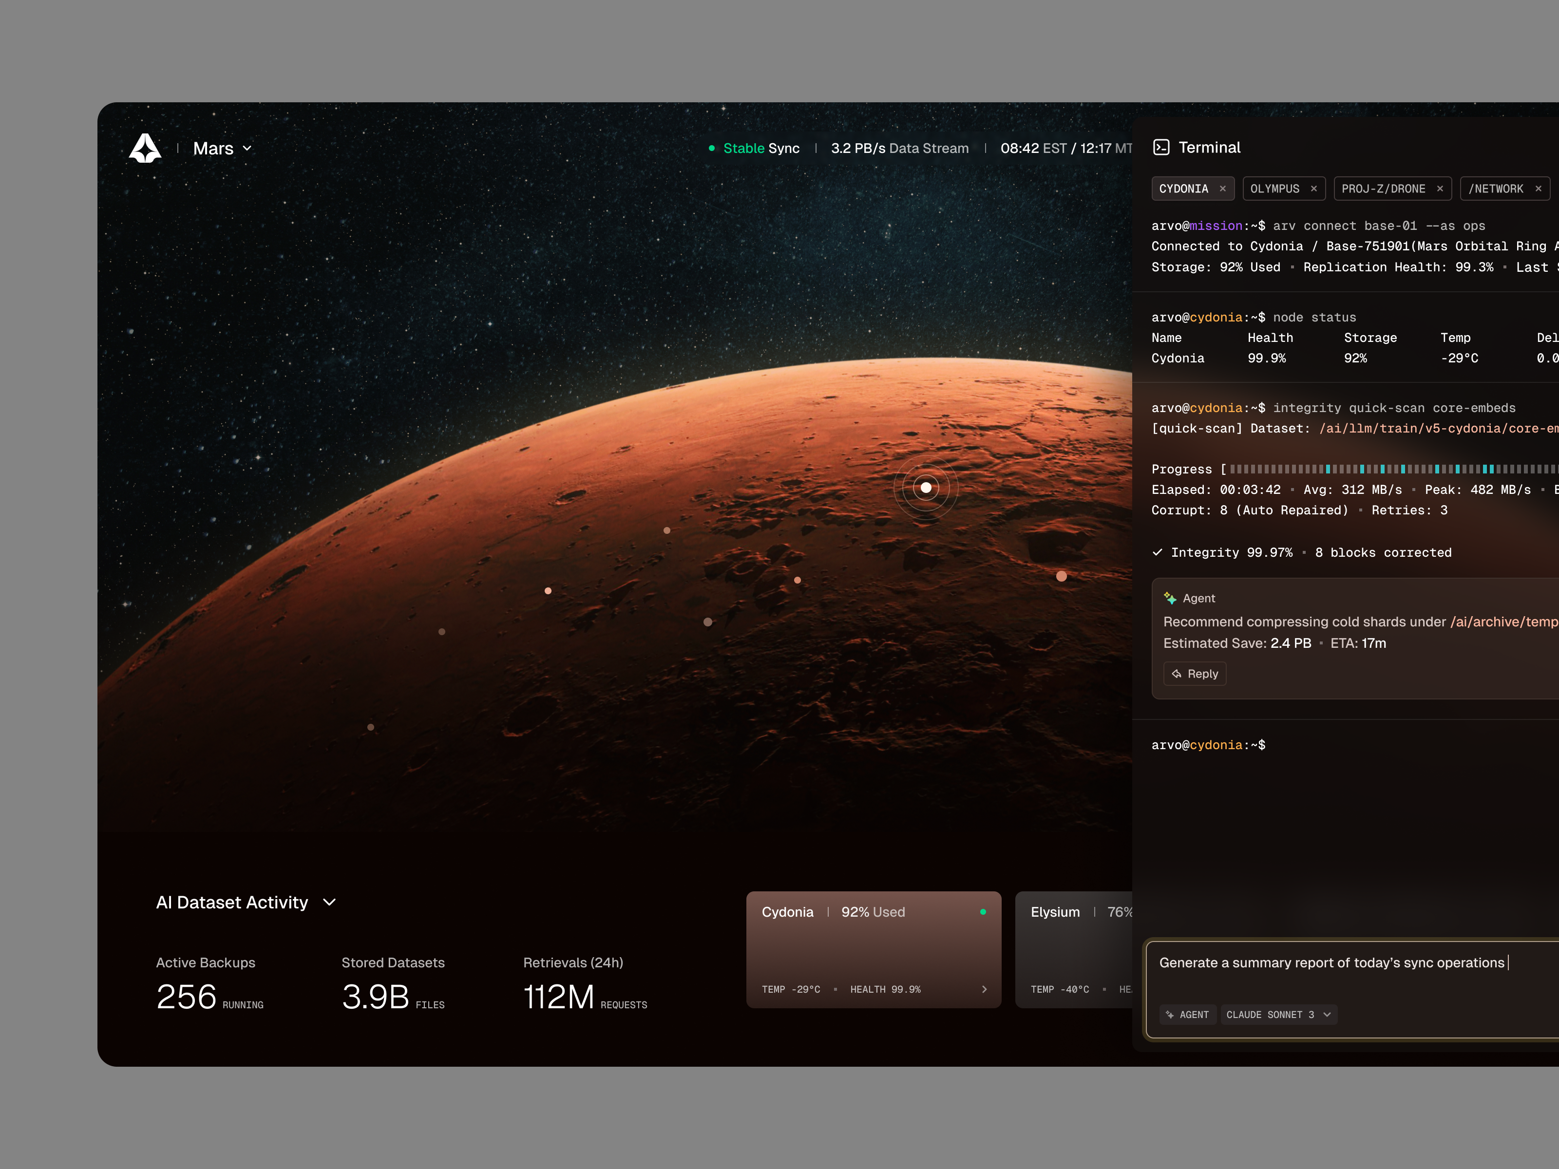Reply to the Agent recommendation
Screen dimensions: 1559x1169
click(x=1195, y=674)
